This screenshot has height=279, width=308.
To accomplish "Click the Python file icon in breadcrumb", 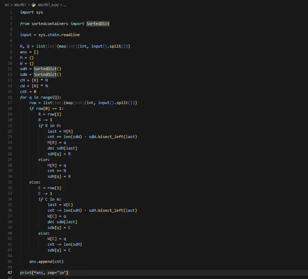I will coord(34,5).
